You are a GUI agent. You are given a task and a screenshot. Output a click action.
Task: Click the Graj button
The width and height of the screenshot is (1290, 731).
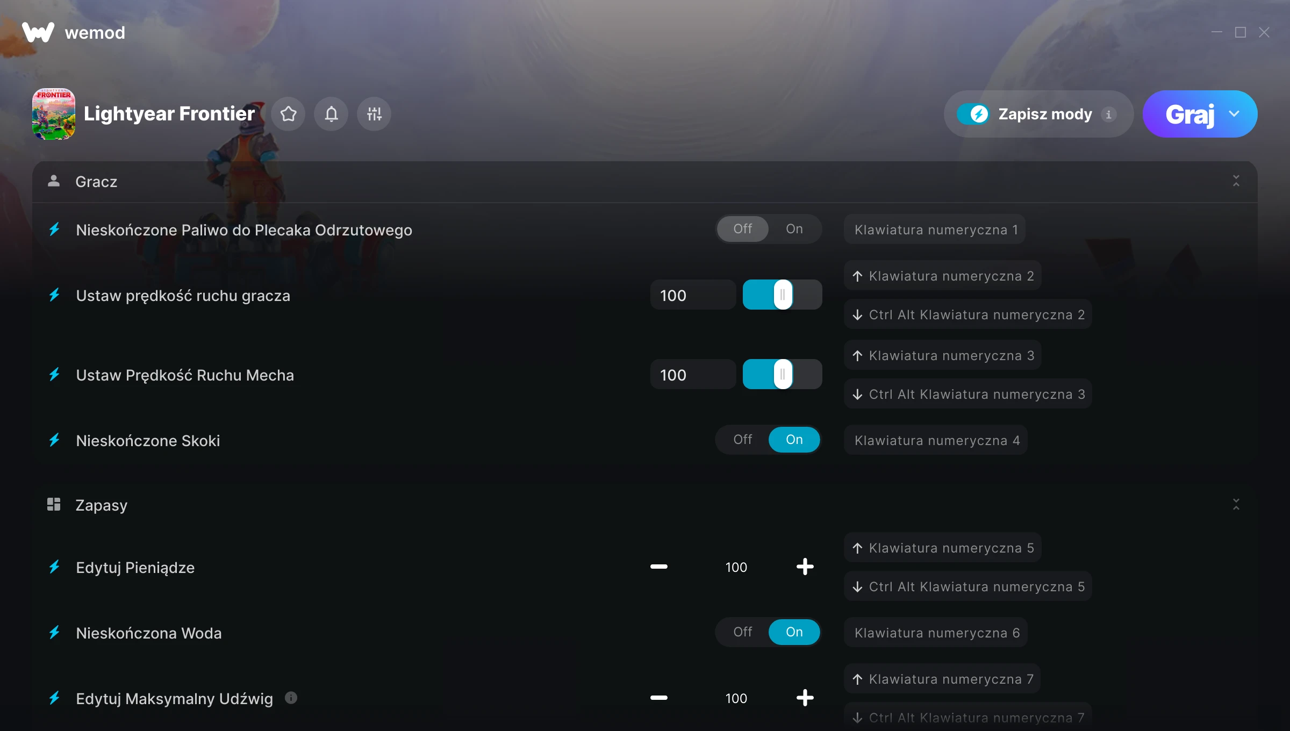pyautogui.click(x=1189, y=114)
